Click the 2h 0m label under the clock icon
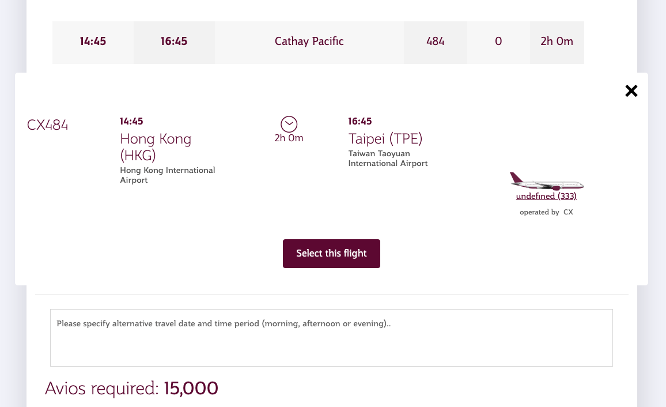Image resolution: width=666 pixels, height=407 pixels. coord(289,137)
